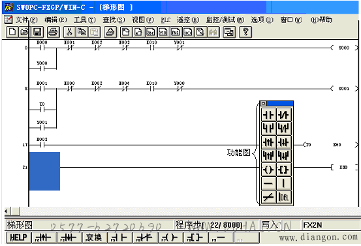Open the PLC menu
Viewport: 361px width, 246px height.
(166, 20)
